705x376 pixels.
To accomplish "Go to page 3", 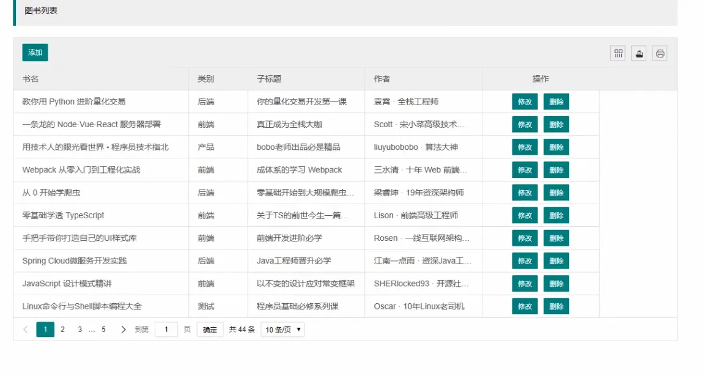I will pos(79,330).
